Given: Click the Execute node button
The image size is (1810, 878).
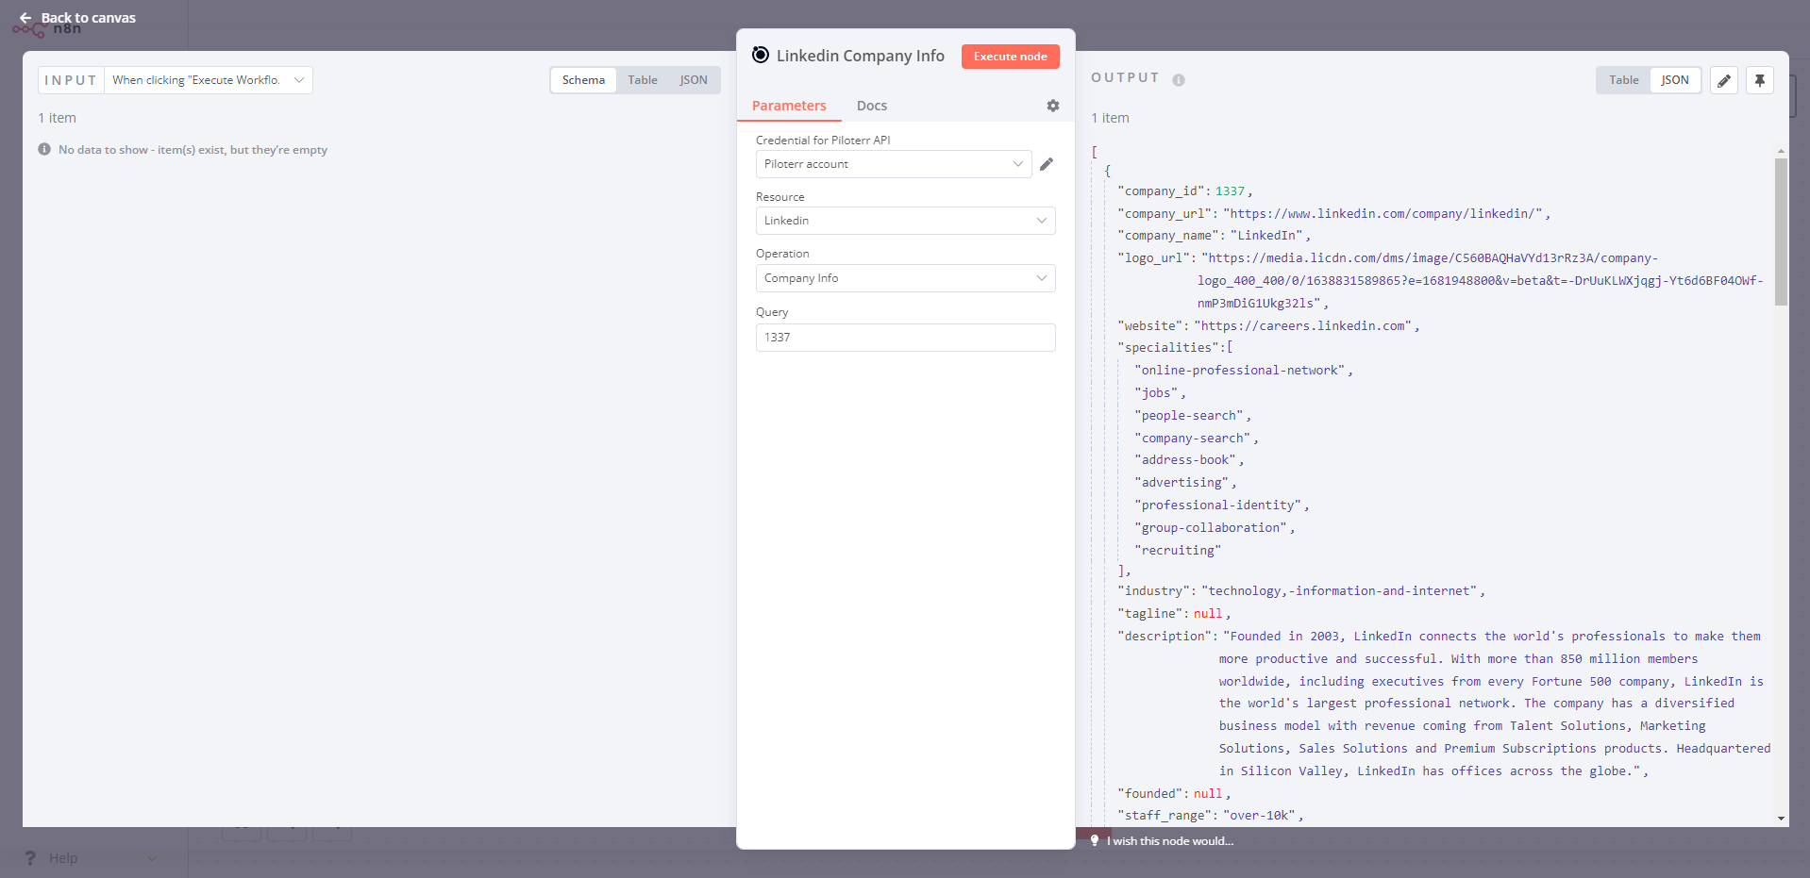Looking at the screenshot, I should coord(1010,57).
